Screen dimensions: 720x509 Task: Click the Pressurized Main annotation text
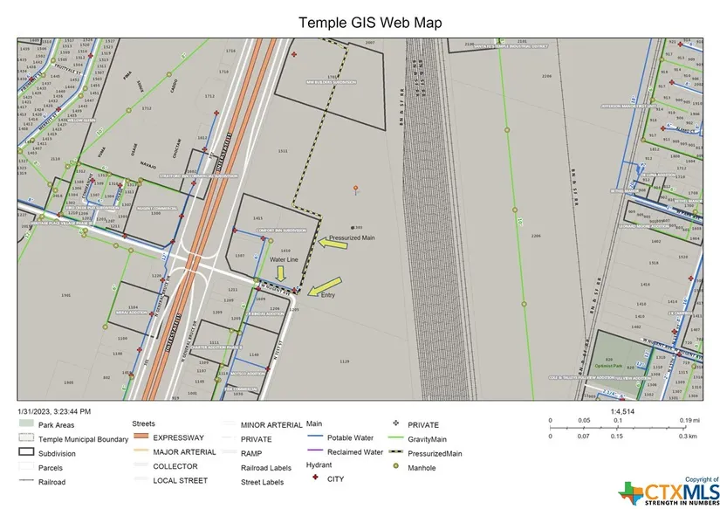point(351,237)
